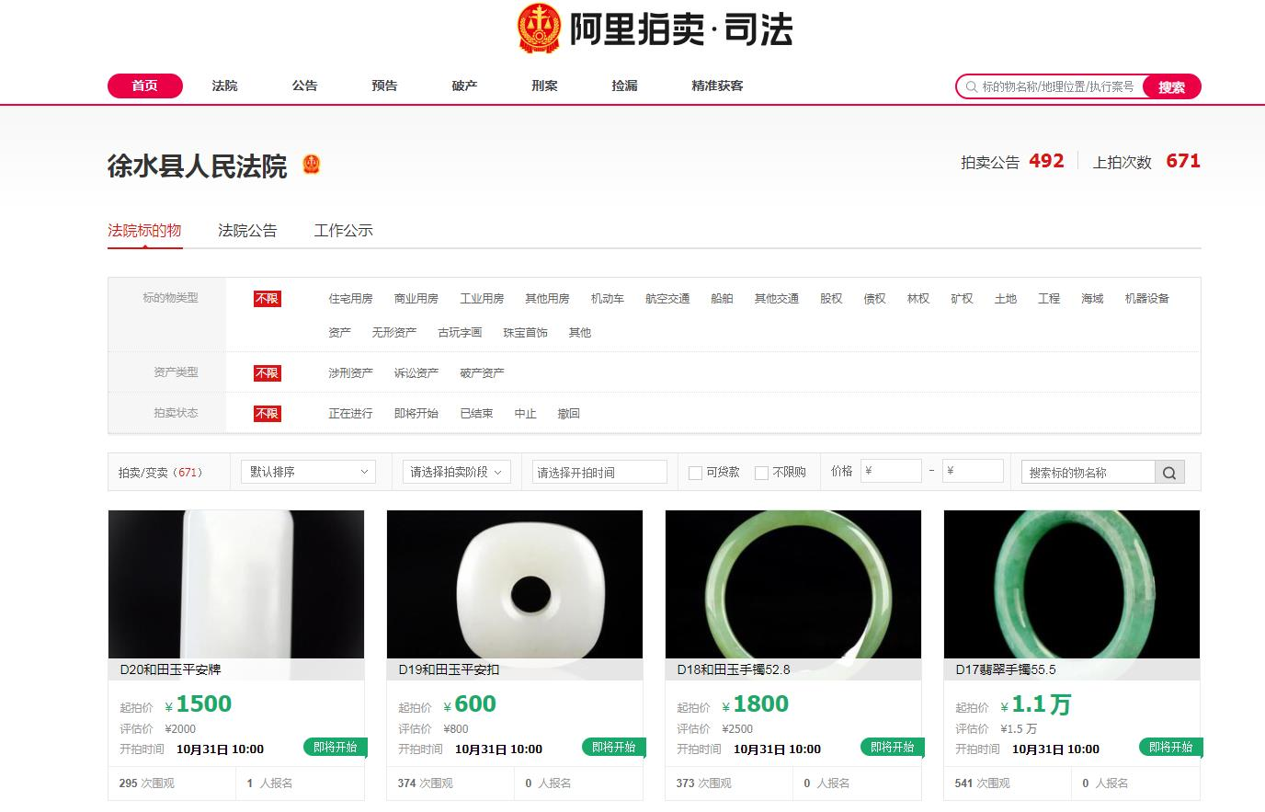Filter by 住宅用房
The width and height of the screenshot is (1265, 812).
point(350,299)
